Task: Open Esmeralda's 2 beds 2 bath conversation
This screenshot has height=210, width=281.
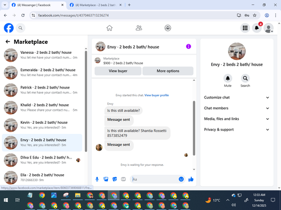Action: click(42, 72)
